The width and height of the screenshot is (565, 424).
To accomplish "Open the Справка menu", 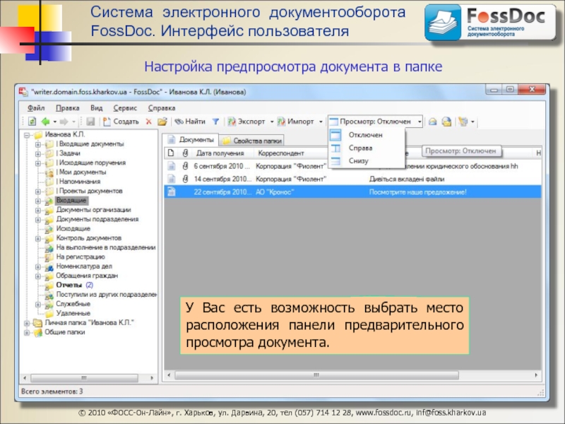I will tap(162, 108).
